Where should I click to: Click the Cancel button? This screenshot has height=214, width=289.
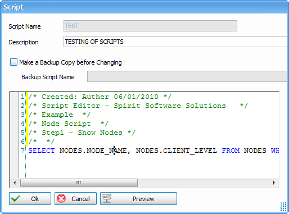tap(75, 199)
